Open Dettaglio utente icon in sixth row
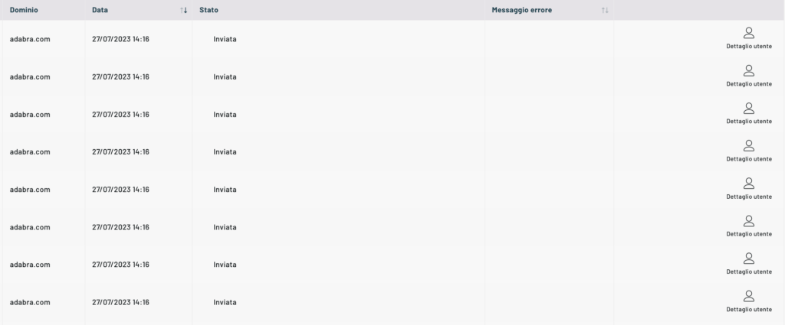This screenshot has width=785, height=325. (748, 221)
